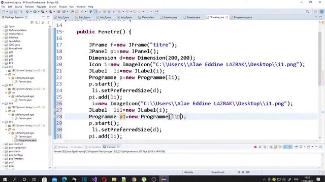Image resolution: width=325 pixels, height=182 pixels.
Task: Clear the Console output
Action: 271,147
